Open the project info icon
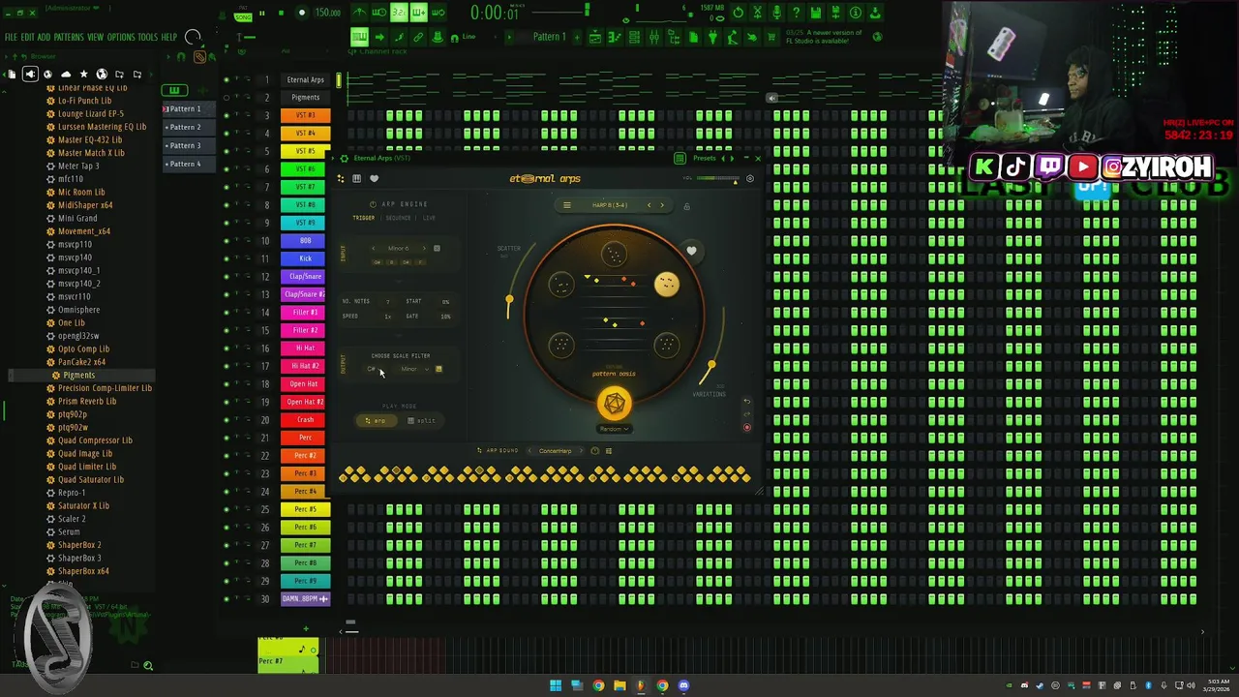This screenshot has height=697, width=1239. [856, 13]
